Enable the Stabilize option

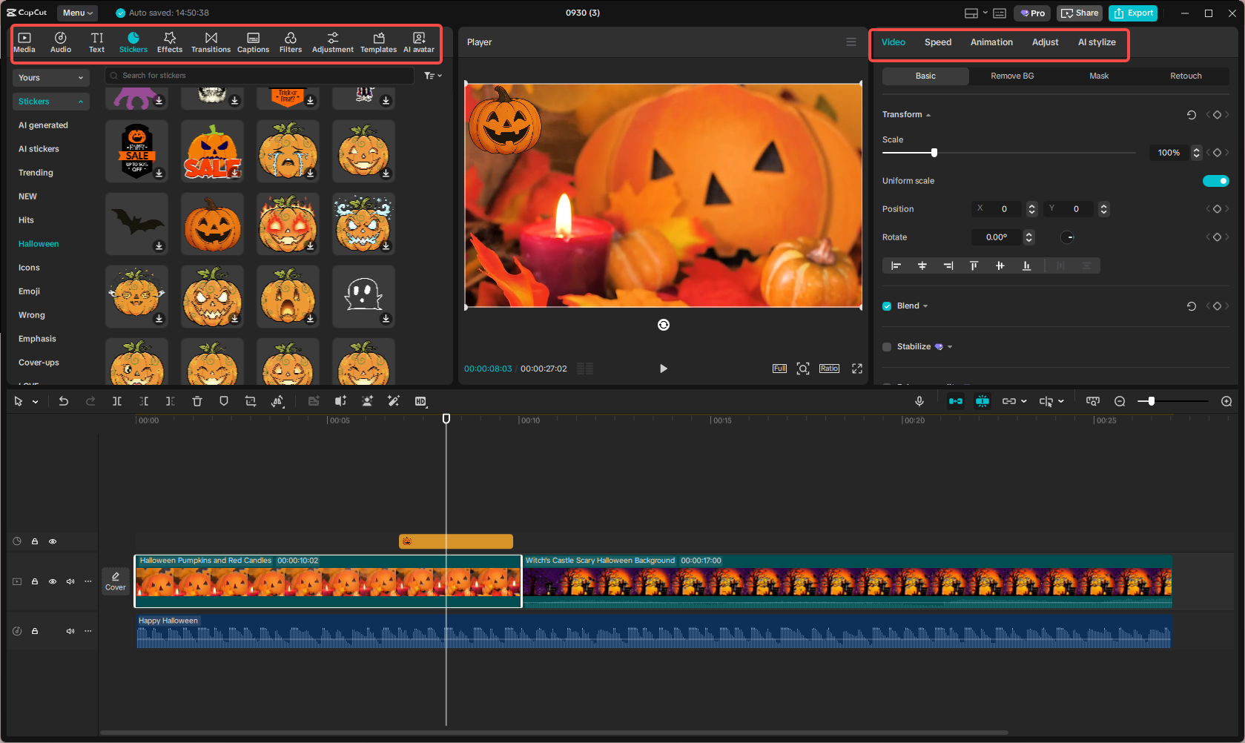pos(886,346)
